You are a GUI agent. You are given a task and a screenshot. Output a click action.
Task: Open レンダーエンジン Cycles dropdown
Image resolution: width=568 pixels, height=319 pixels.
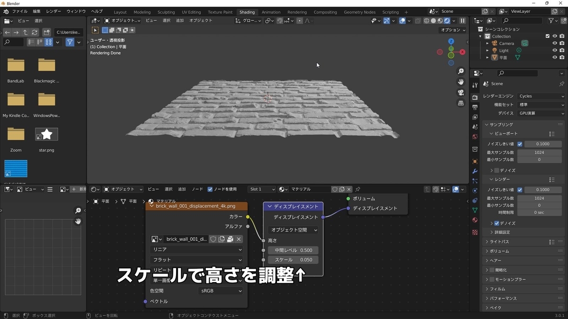pos(541,96)
